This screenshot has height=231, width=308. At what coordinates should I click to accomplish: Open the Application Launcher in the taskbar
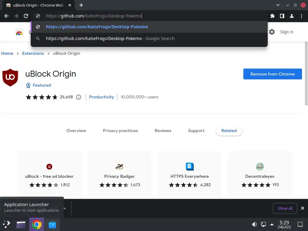pos(7,224)
